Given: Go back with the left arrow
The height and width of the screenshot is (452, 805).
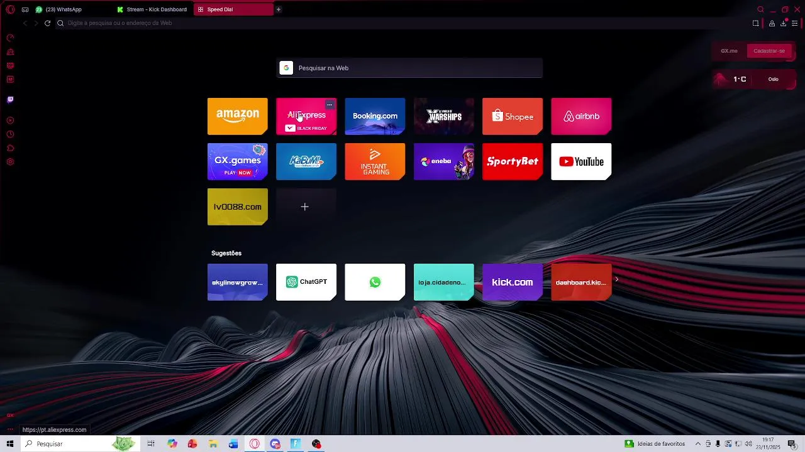Looking at the screenshot, I should [x=25, y=23].
